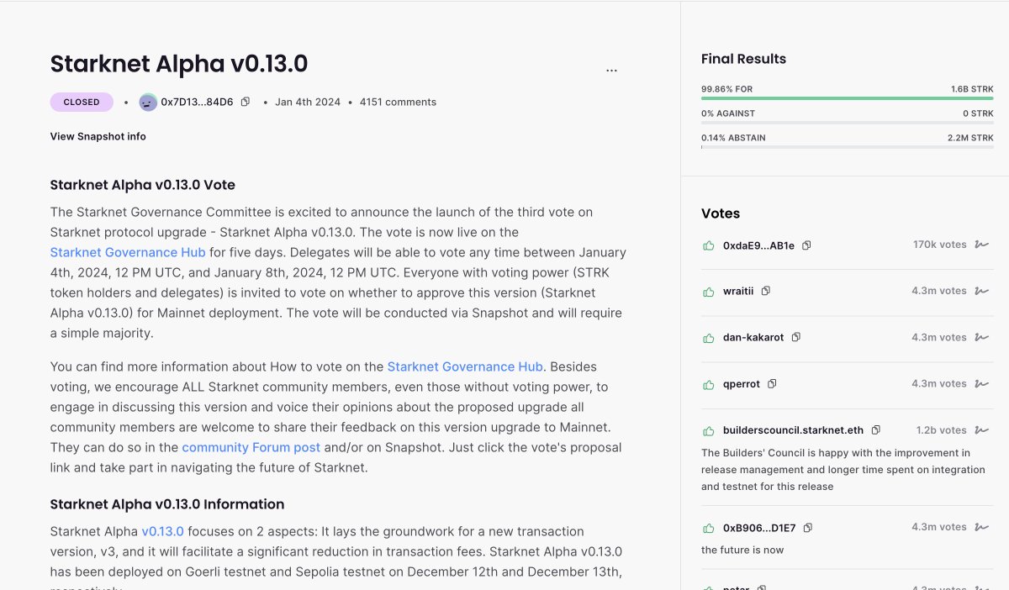Click the 0% AGAINST result bar
The width and height of the screenshot is (1009, 590).
coord(848,123)
